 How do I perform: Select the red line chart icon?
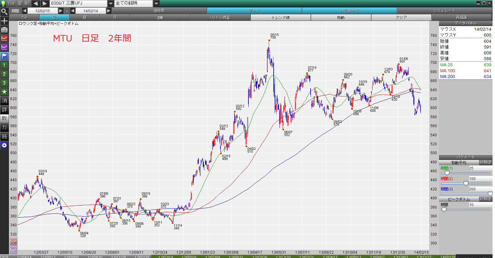[x=4, y=38]
